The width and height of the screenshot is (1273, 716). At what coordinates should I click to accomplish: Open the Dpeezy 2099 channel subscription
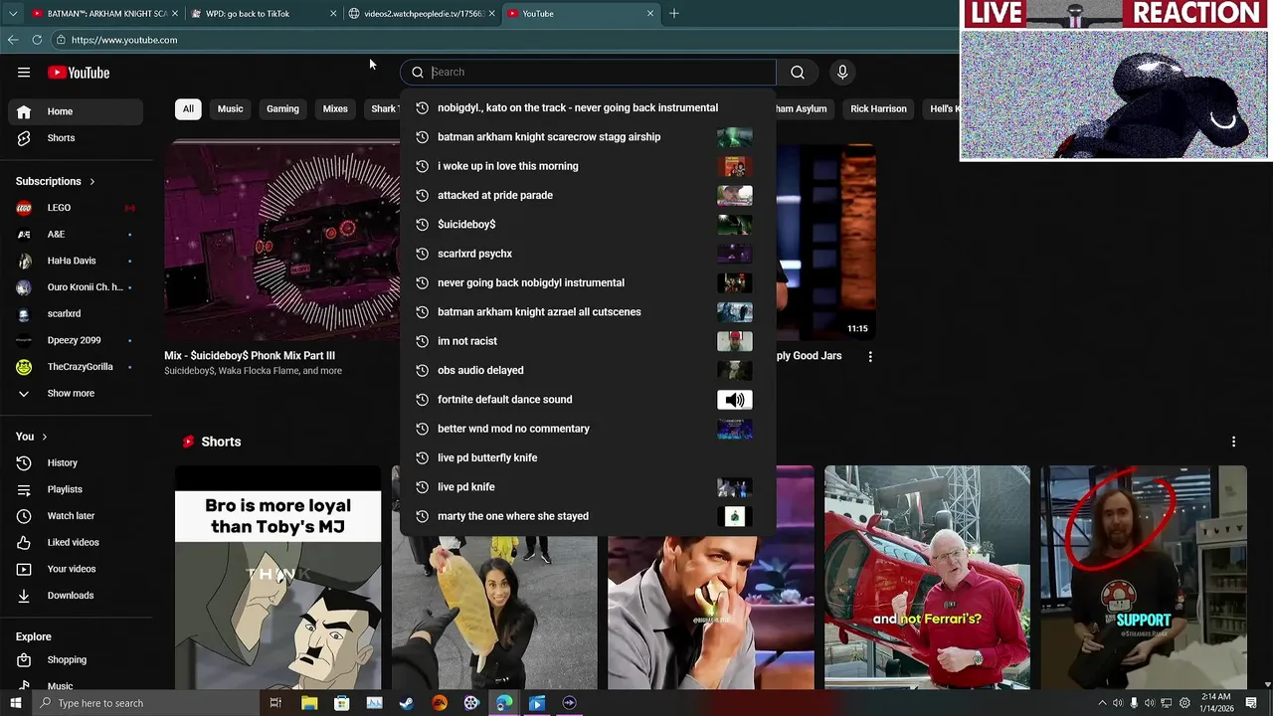coord(76,340)
